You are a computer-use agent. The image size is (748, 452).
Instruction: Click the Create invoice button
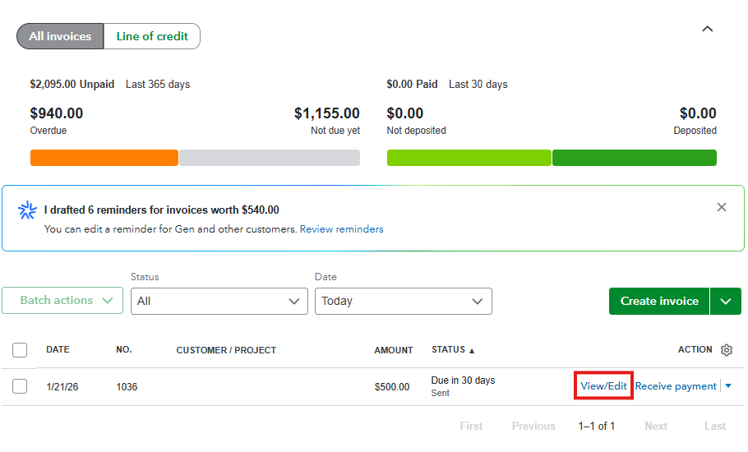tap(659, 301)
